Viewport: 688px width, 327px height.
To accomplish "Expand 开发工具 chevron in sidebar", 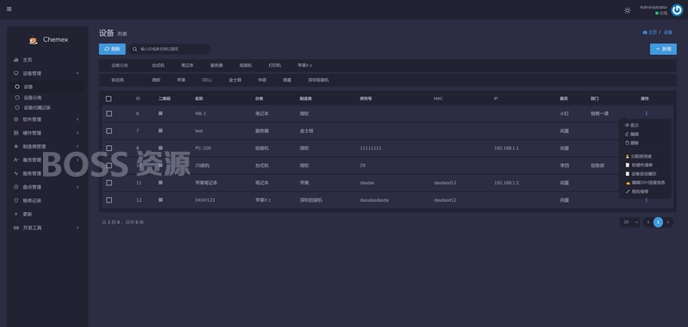I will pos(77,227).
